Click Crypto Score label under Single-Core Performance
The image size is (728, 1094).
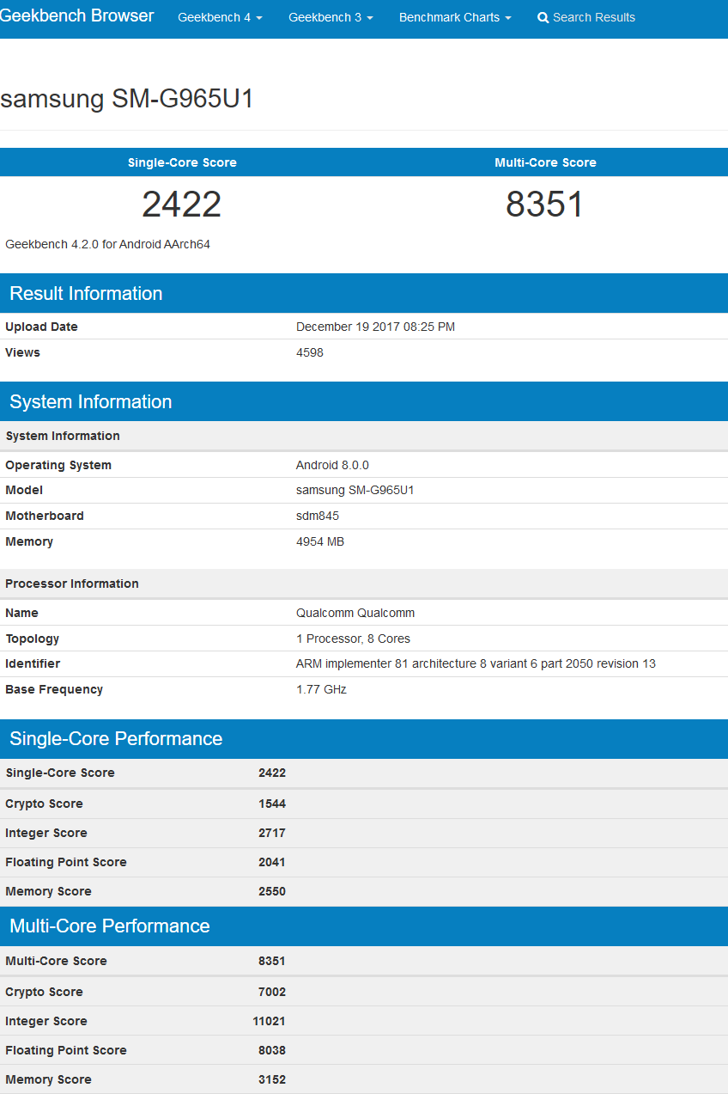(44, 804)
